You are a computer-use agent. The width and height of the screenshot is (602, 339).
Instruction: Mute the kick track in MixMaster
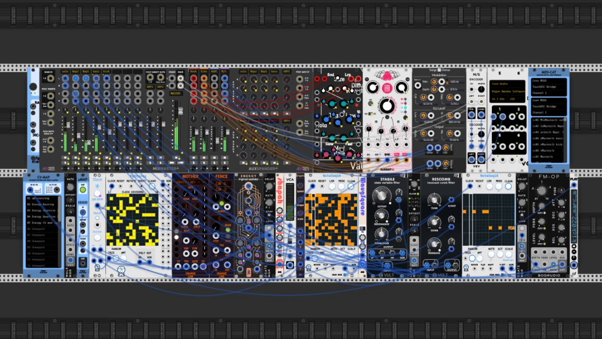point(106,157)
